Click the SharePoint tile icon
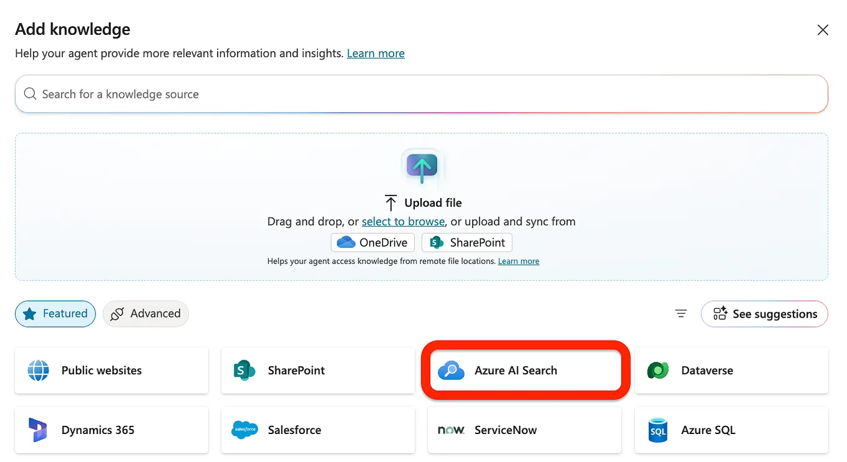 pos(244,370)
